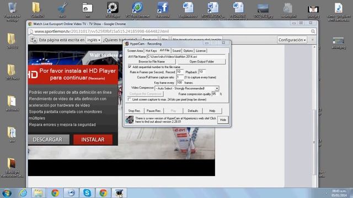Open the Configuración dropdown in translate bar
This screenshot has width=353, height=198.
coord(292,40)
